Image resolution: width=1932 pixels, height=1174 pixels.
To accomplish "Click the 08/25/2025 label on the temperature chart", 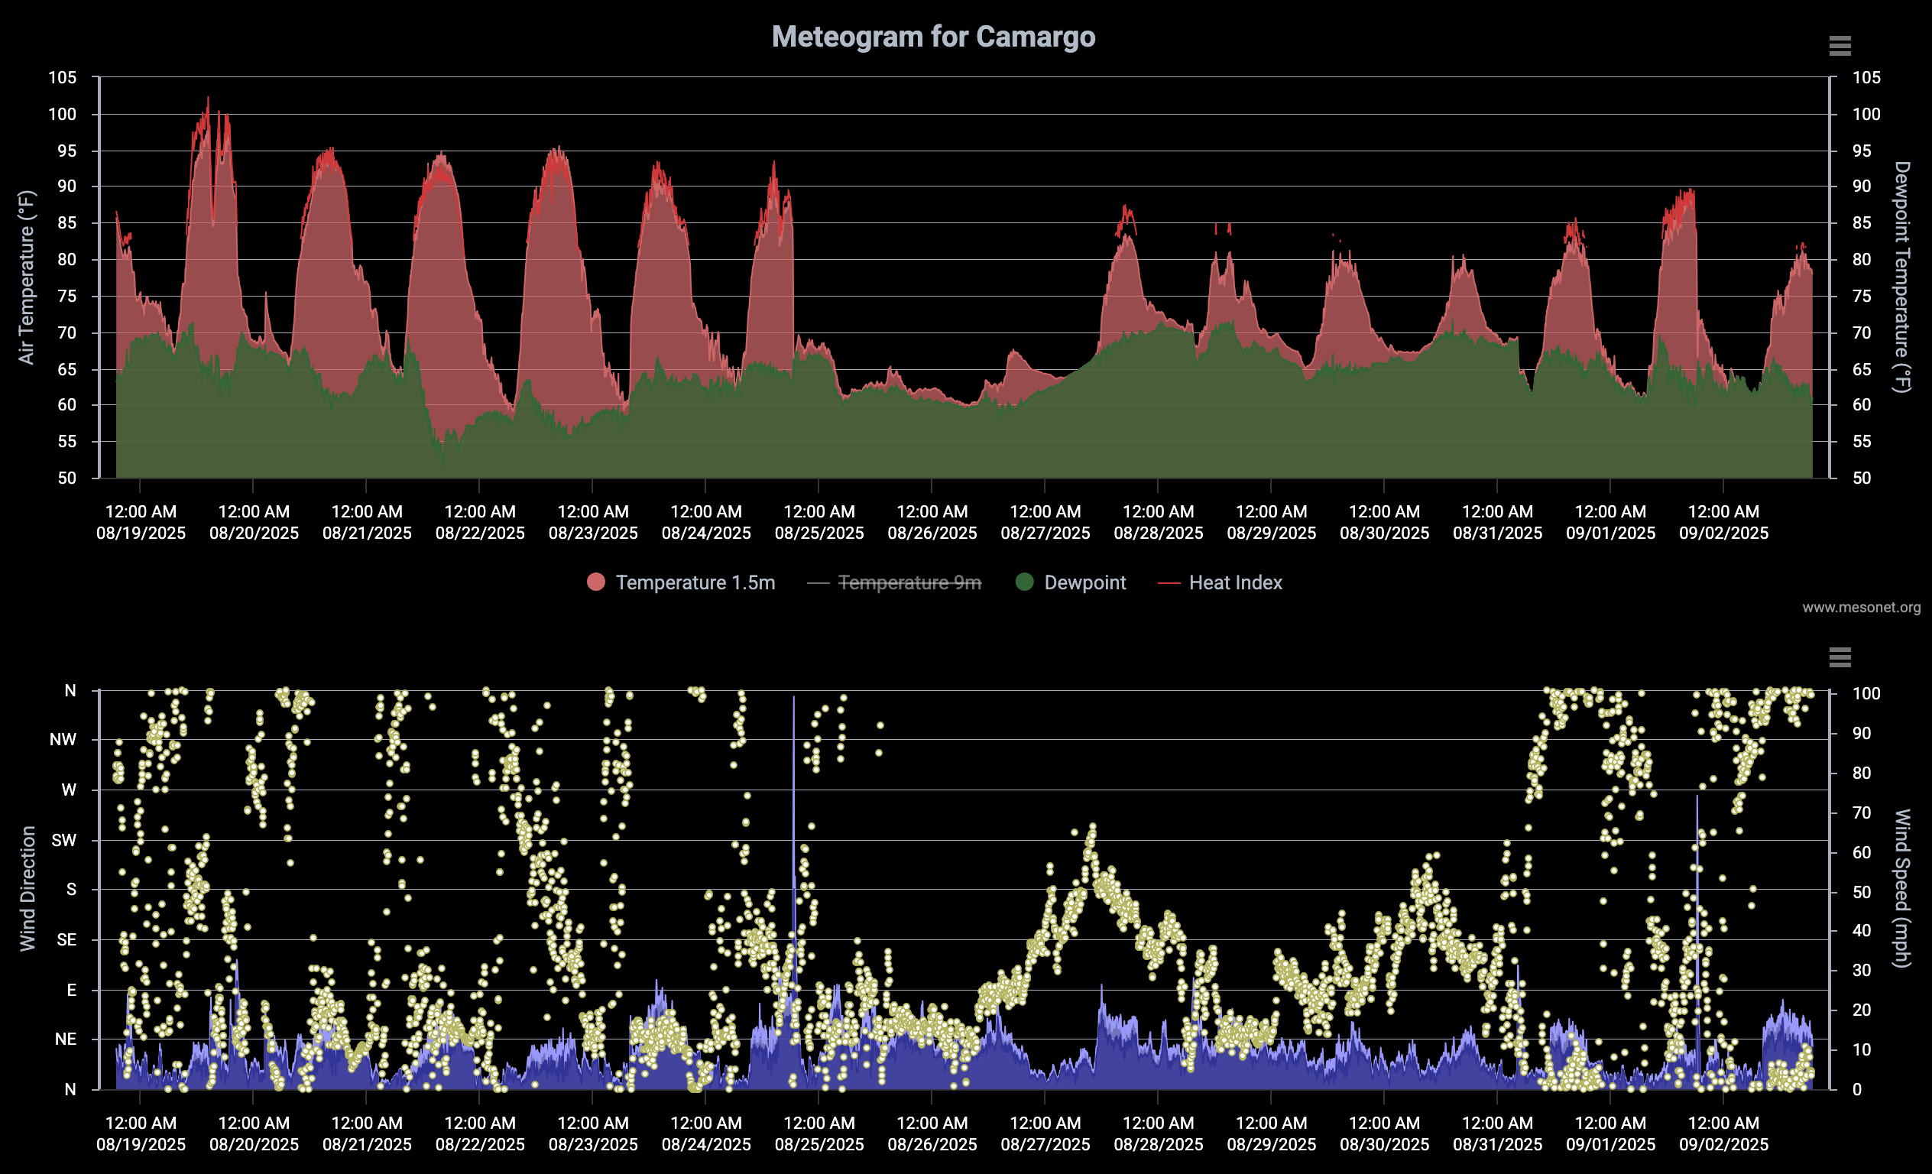I will (819, 533).
